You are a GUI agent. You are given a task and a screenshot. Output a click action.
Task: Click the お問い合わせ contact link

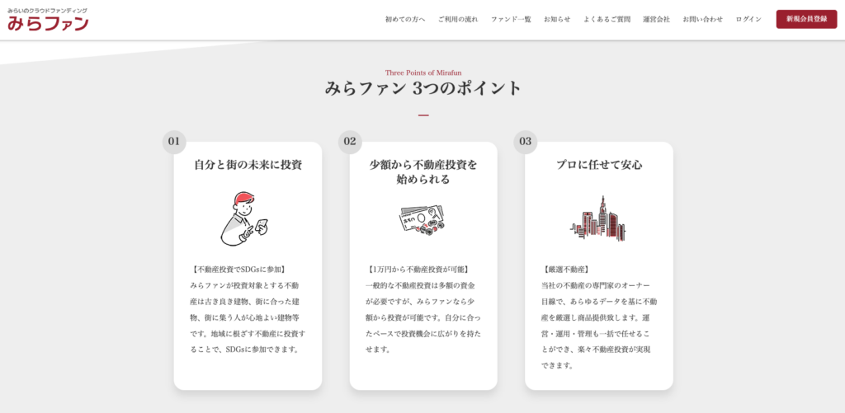pyautogui.click(x=702, y=19)
